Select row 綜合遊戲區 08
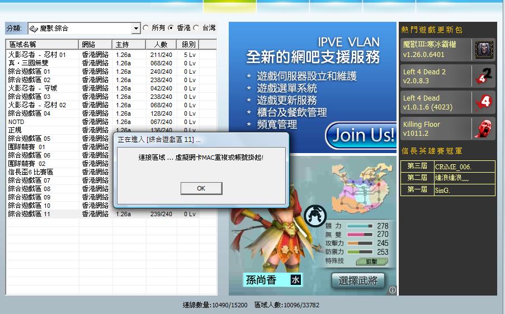 coord(60,188)
